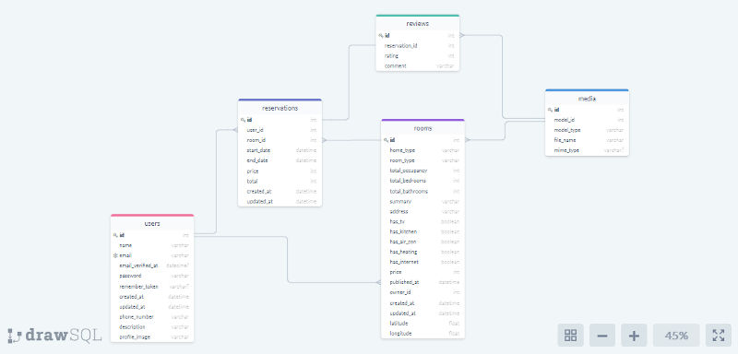Screen dimensions: 738x354
Task: Click the start_date column in reservations
Action: 280,150
